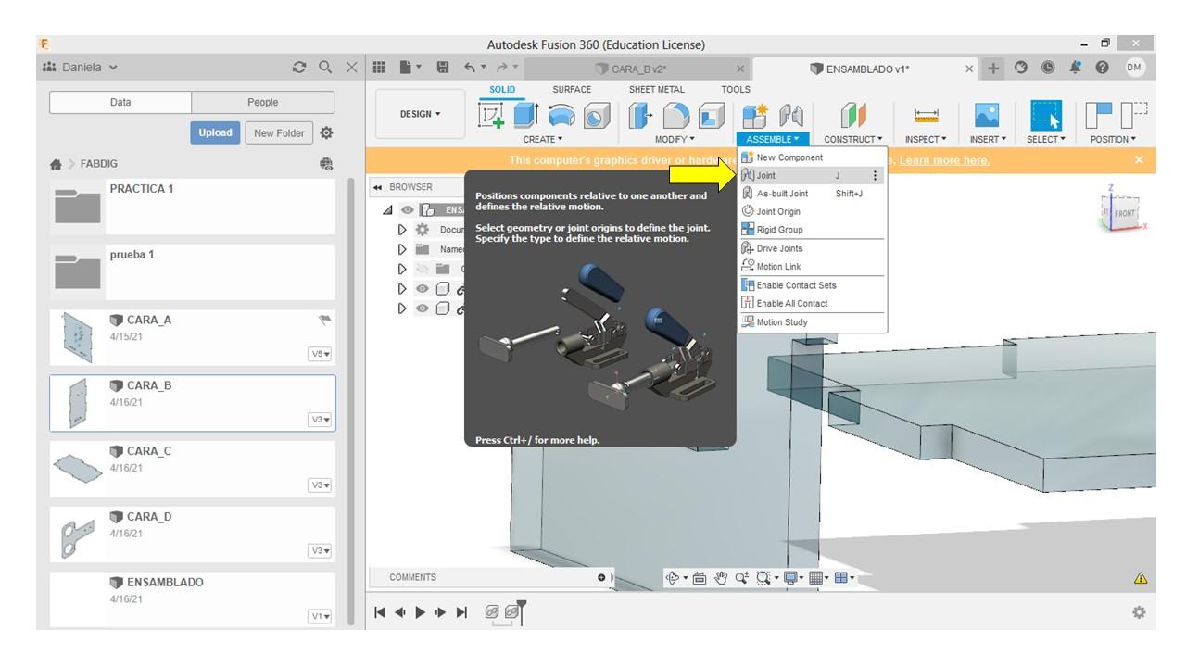Activate the Select tool icon
This screenshot has height=667, width=1186.
tap(1046, 115)
